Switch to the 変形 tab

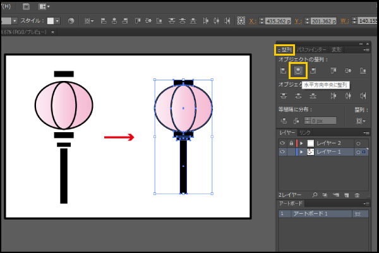click(x=337, y=49)
